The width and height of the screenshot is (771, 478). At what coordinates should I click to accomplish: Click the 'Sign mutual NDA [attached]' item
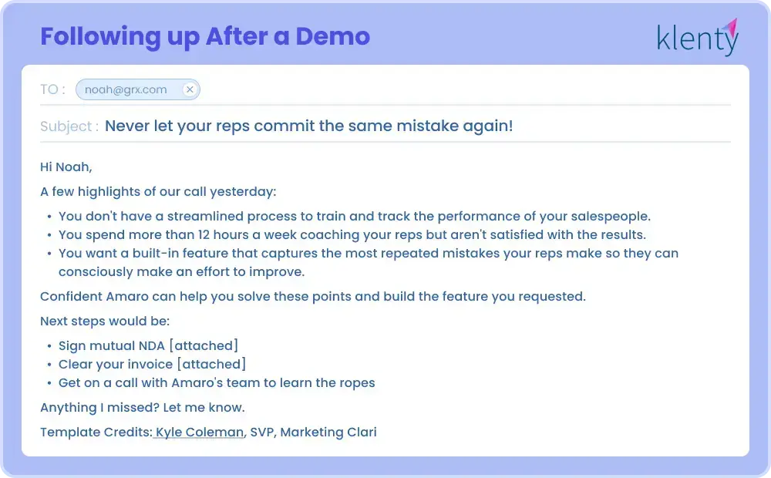coord(148,345)
